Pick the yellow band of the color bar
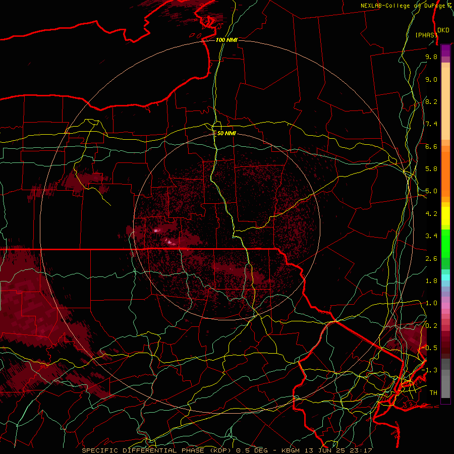 (445, 216)
